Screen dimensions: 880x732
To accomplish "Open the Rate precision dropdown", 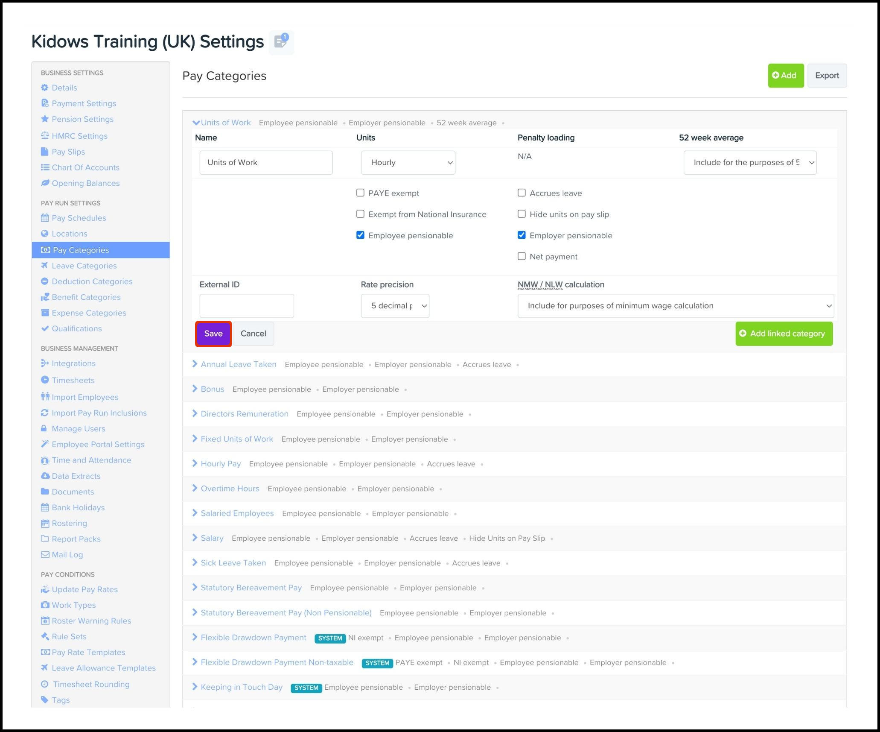I will click(x=395, y=306).
